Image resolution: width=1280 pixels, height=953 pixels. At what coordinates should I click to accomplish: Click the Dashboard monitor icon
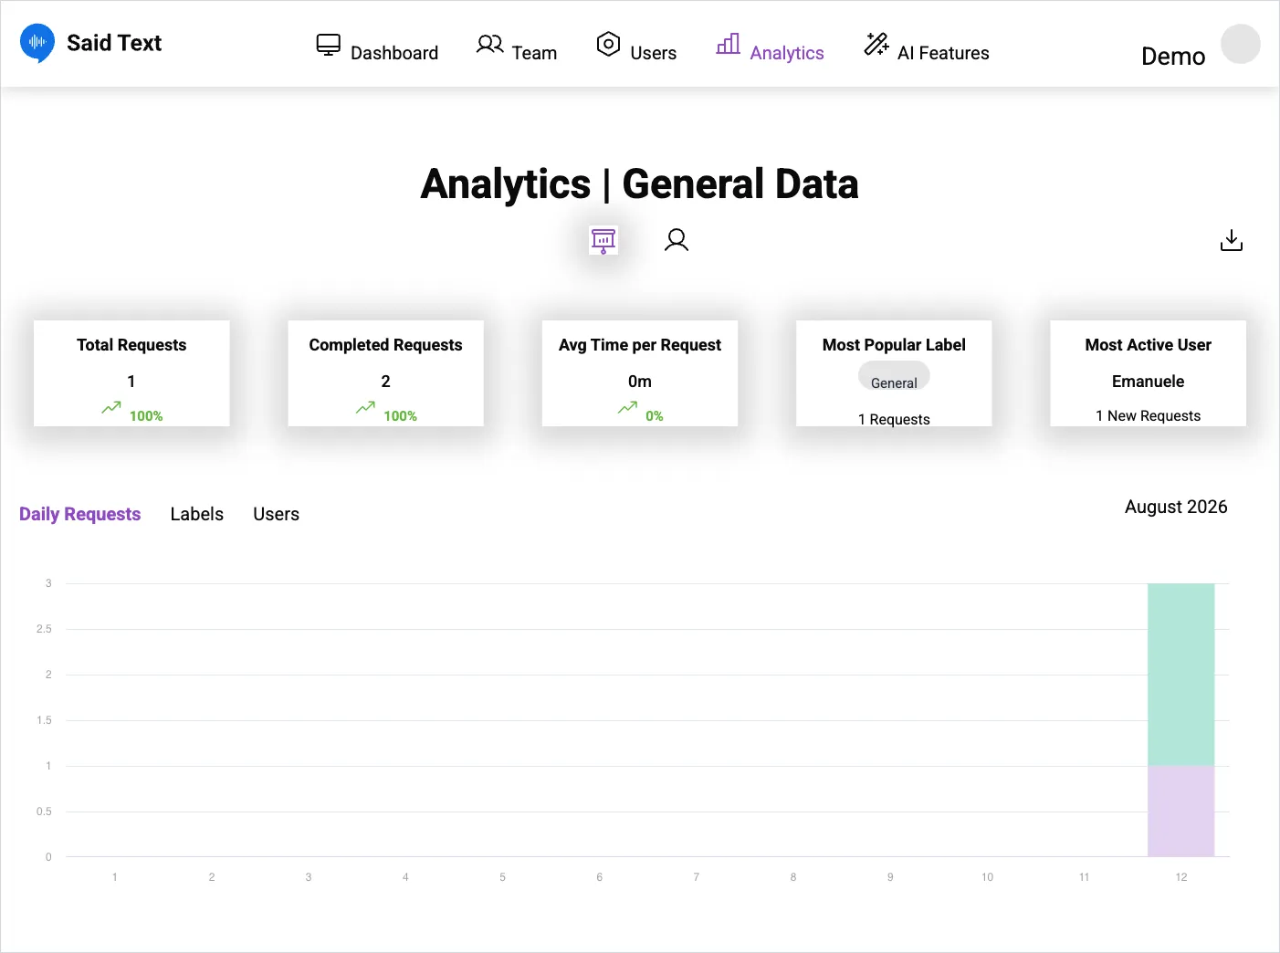point(329,45)
